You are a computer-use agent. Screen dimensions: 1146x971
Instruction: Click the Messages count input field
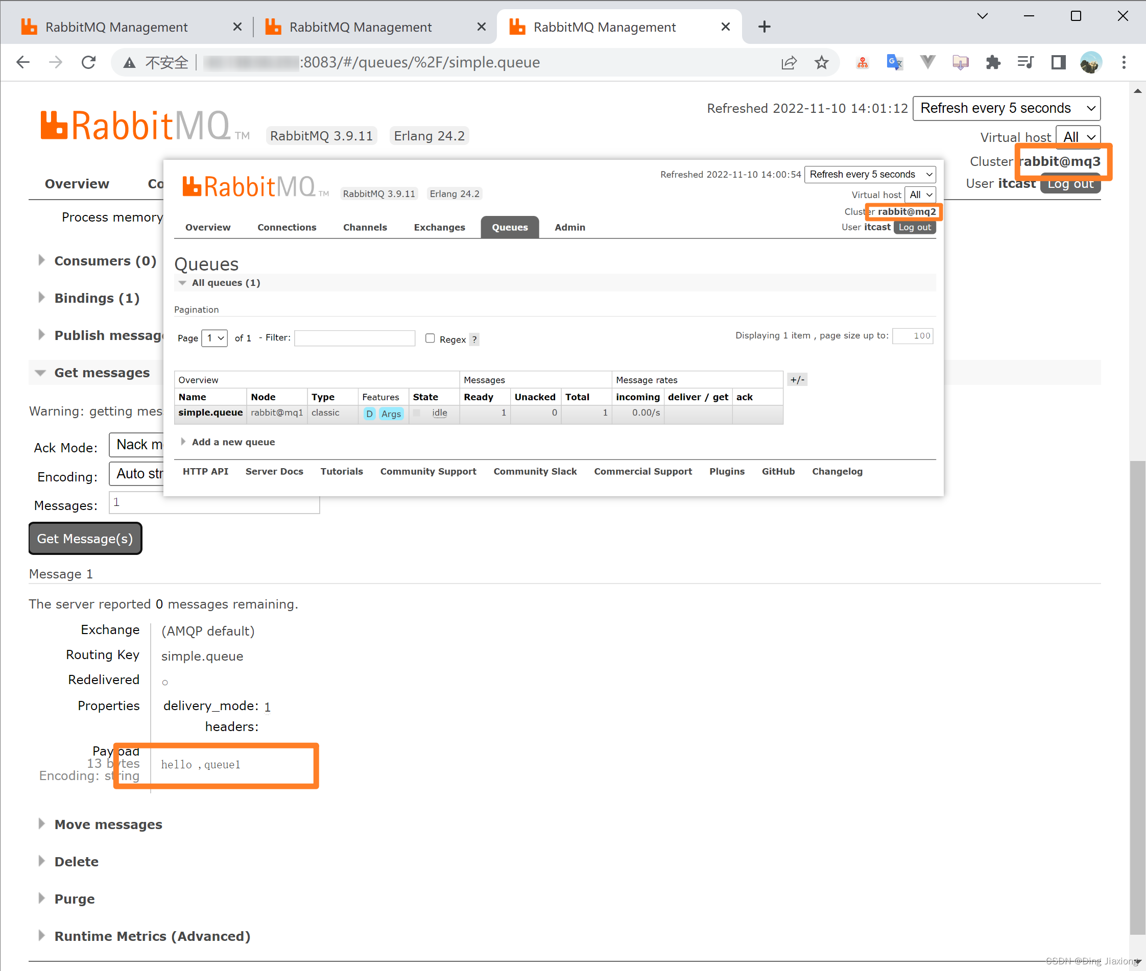click(214, 503)
